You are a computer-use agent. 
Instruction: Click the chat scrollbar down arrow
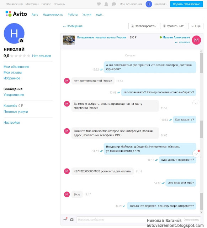pos(201,212)
